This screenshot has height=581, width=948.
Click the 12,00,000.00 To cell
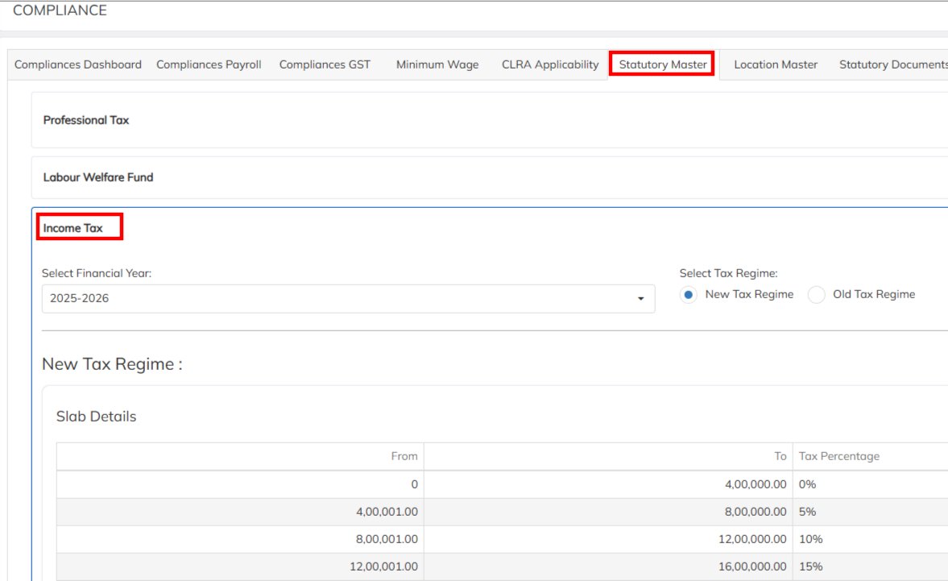tap(608, 539)
